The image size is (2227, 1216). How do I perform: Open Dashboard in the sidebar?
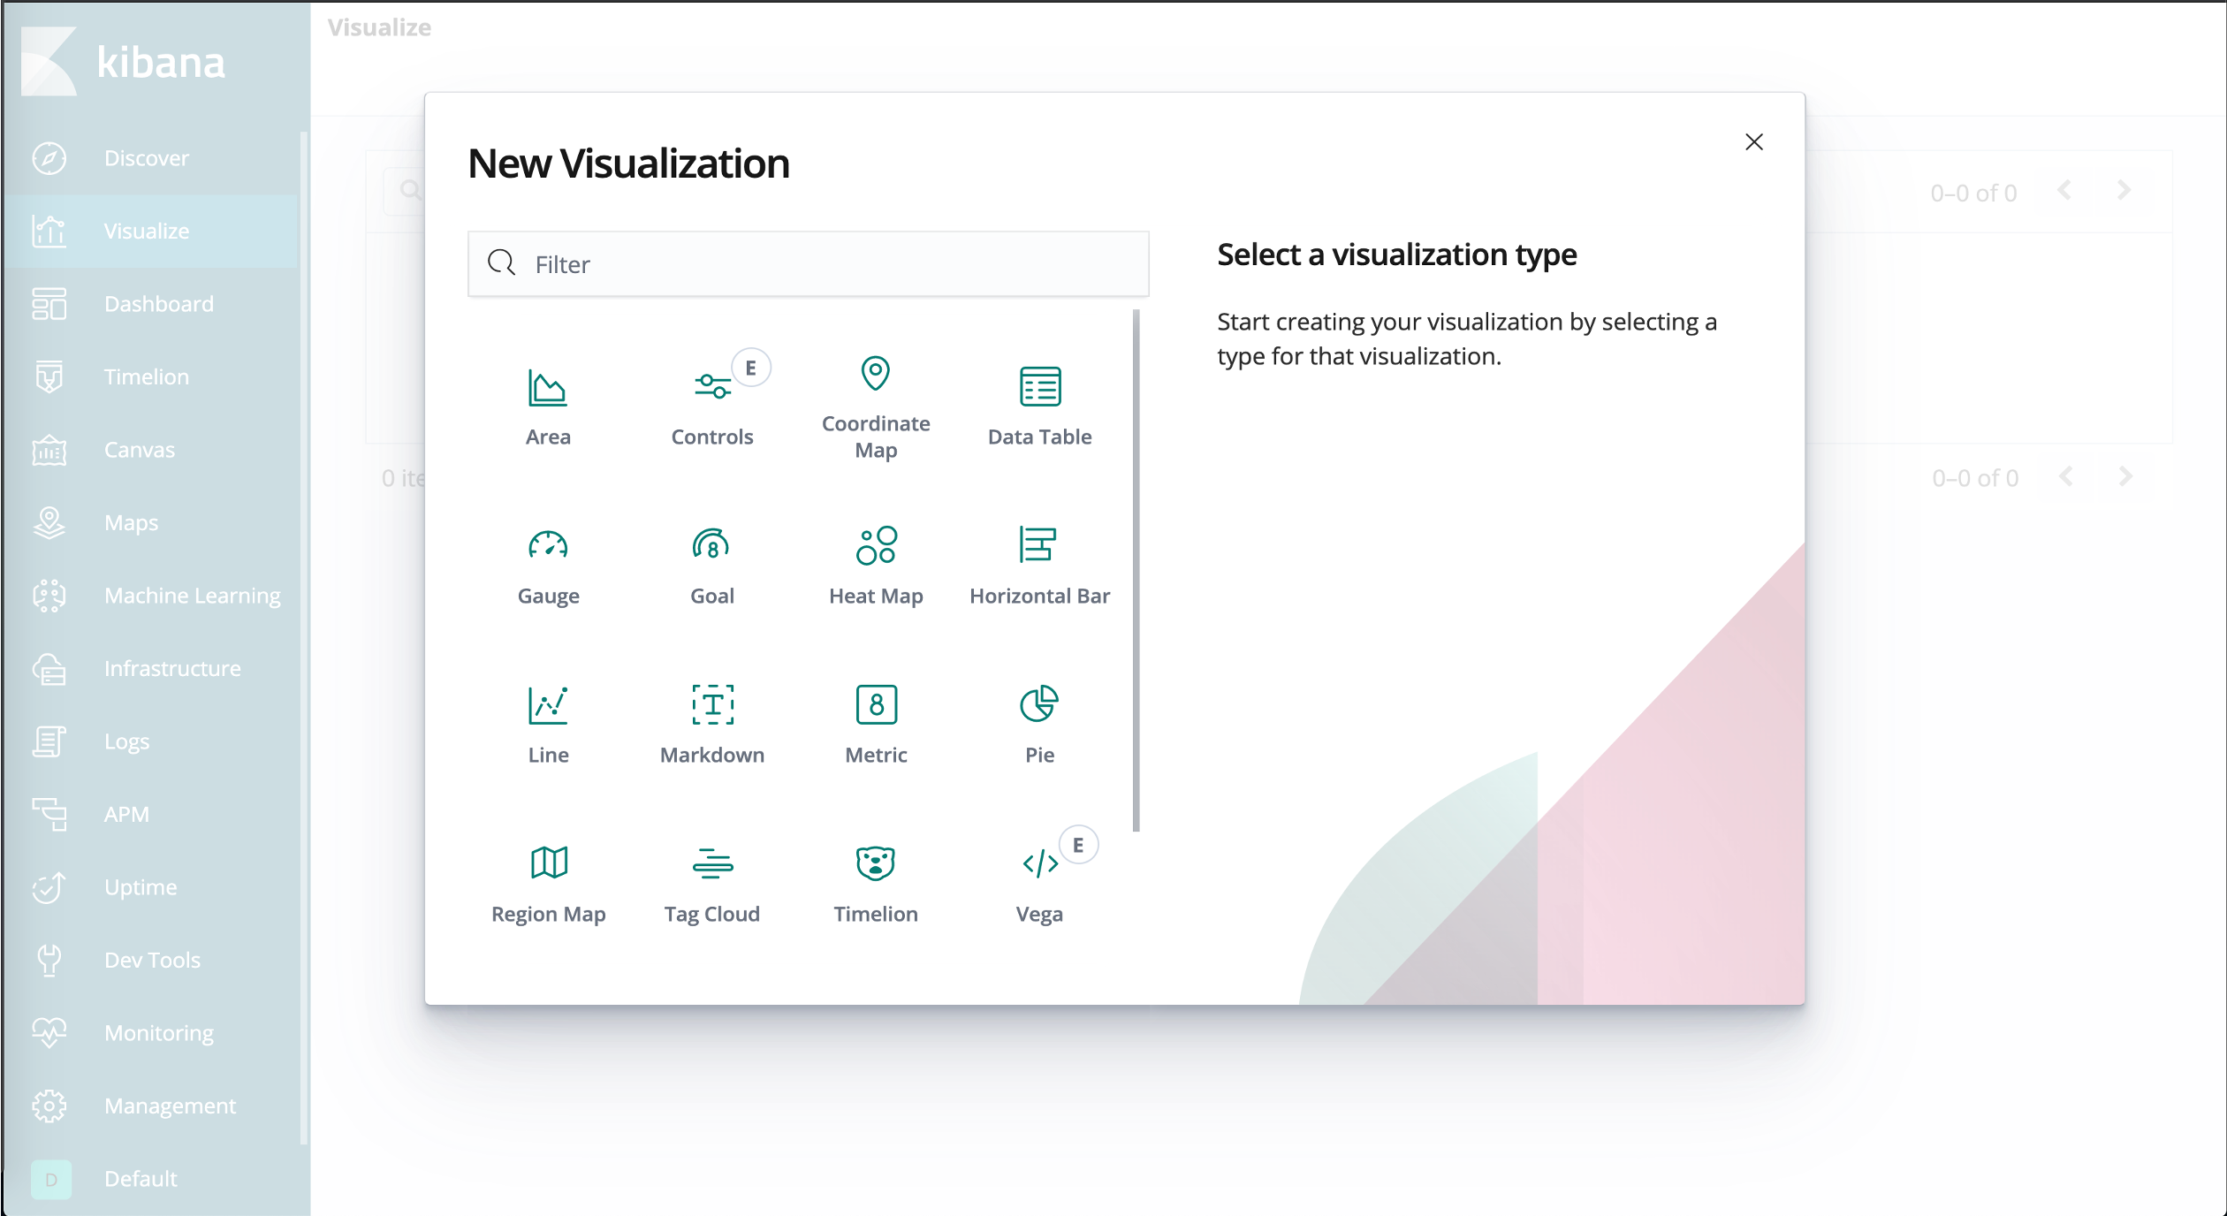[x=158, y=304]
